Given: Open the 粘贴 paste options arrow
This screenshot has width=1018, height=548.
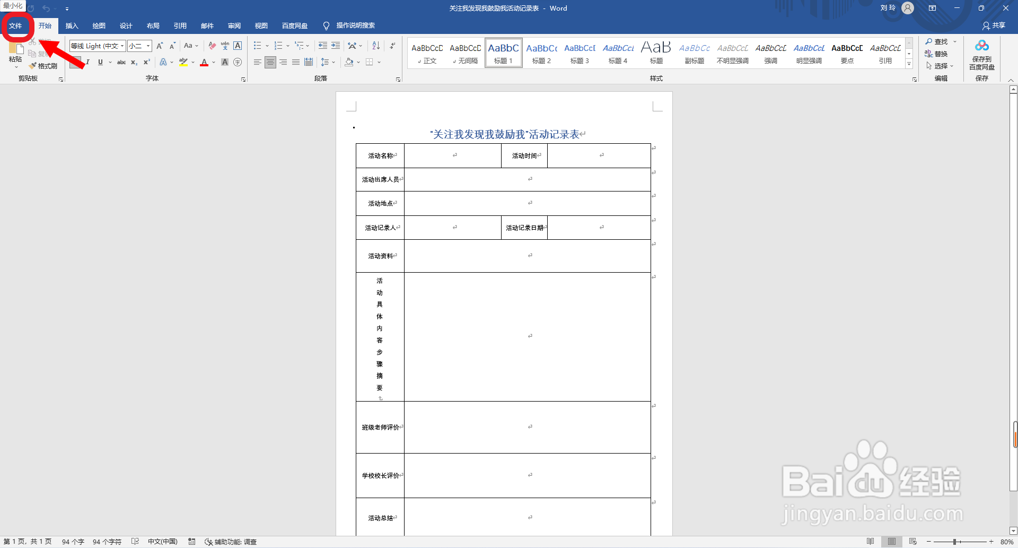Looking at the screenshot, I should click(15, 67).
